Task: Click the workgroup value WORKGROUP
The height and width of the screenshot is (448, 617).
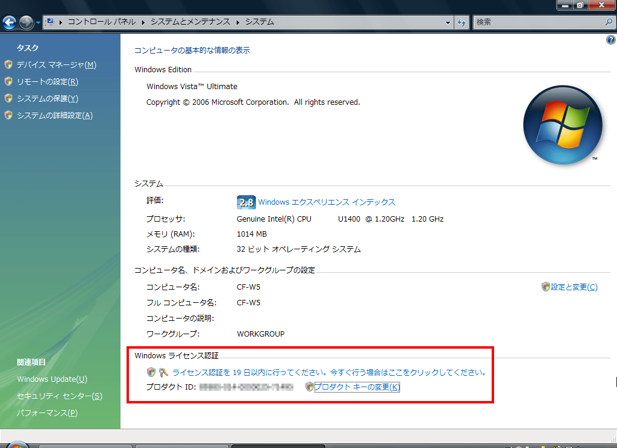Action: pos(260,334)
